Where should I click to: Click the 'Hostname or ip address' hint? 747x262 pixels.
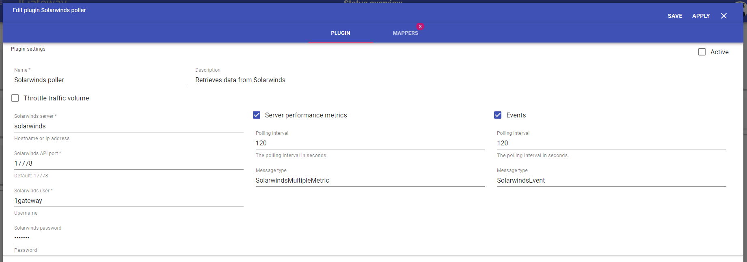42,138
